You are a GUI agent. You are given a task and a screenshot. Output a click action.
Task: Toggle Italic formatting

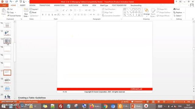click(46, 15)
